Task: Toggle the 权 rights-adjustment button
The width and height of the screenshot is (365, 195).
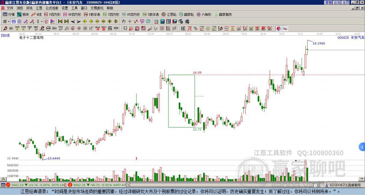Action: 46,22
